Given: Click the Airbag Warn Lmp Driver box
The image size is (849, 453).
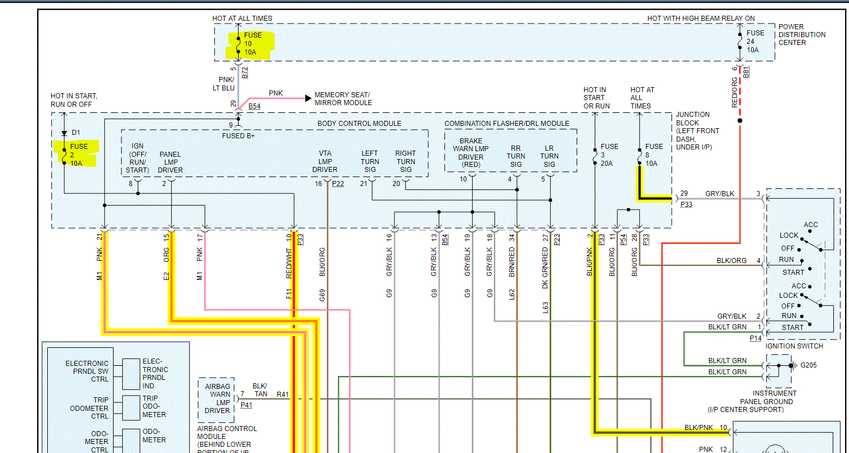Looking at the screenshot, I should click(x=216, y=398).
